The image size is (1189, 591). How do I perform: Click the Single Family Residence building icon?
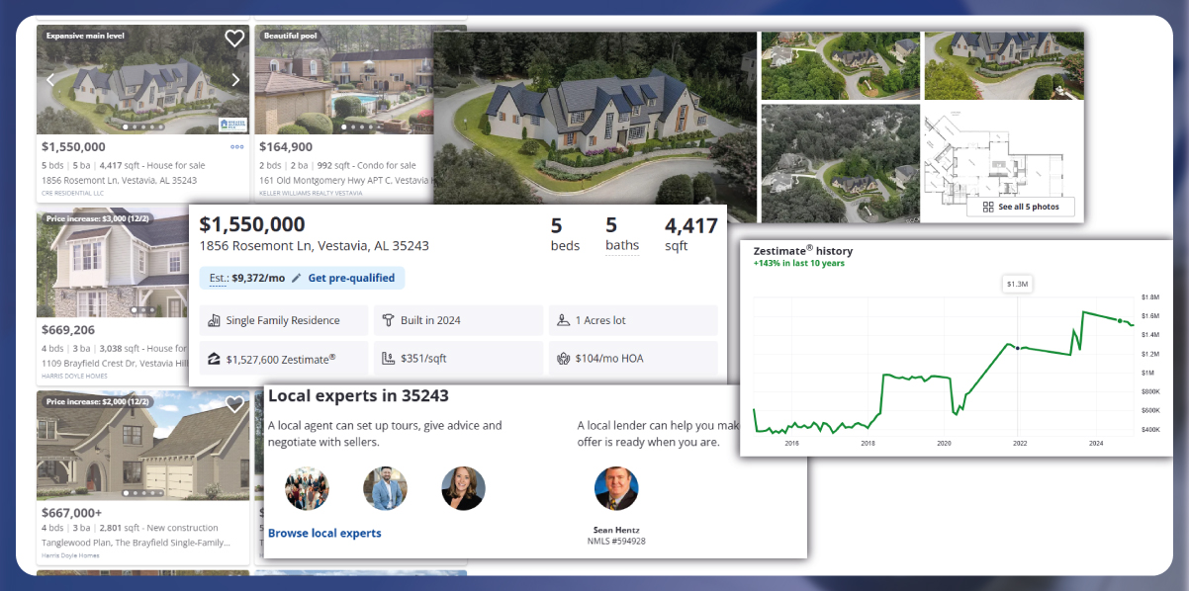click(x=214, y=320)
